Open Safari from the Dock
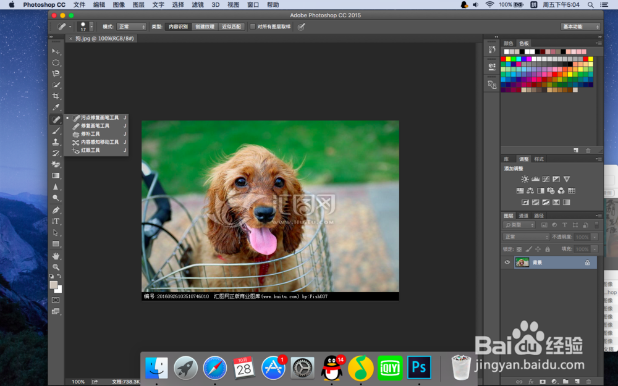This screenshot has width=618, height=386. tap(215, 368)
